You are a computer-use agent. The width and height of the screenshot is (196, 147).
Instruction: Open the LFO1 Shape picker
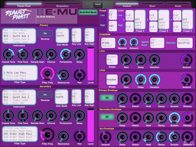(x=112, y=60)
